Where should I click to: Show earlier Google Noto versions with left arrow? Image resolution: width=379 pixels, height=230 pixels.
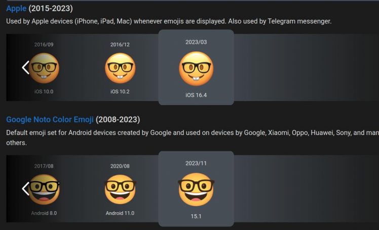25,189
